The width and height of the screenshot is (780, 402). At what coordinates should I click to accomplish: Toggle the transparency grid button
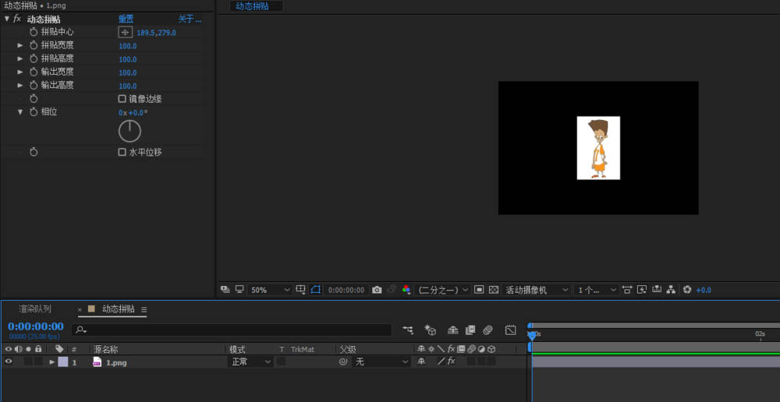point(494,290)
